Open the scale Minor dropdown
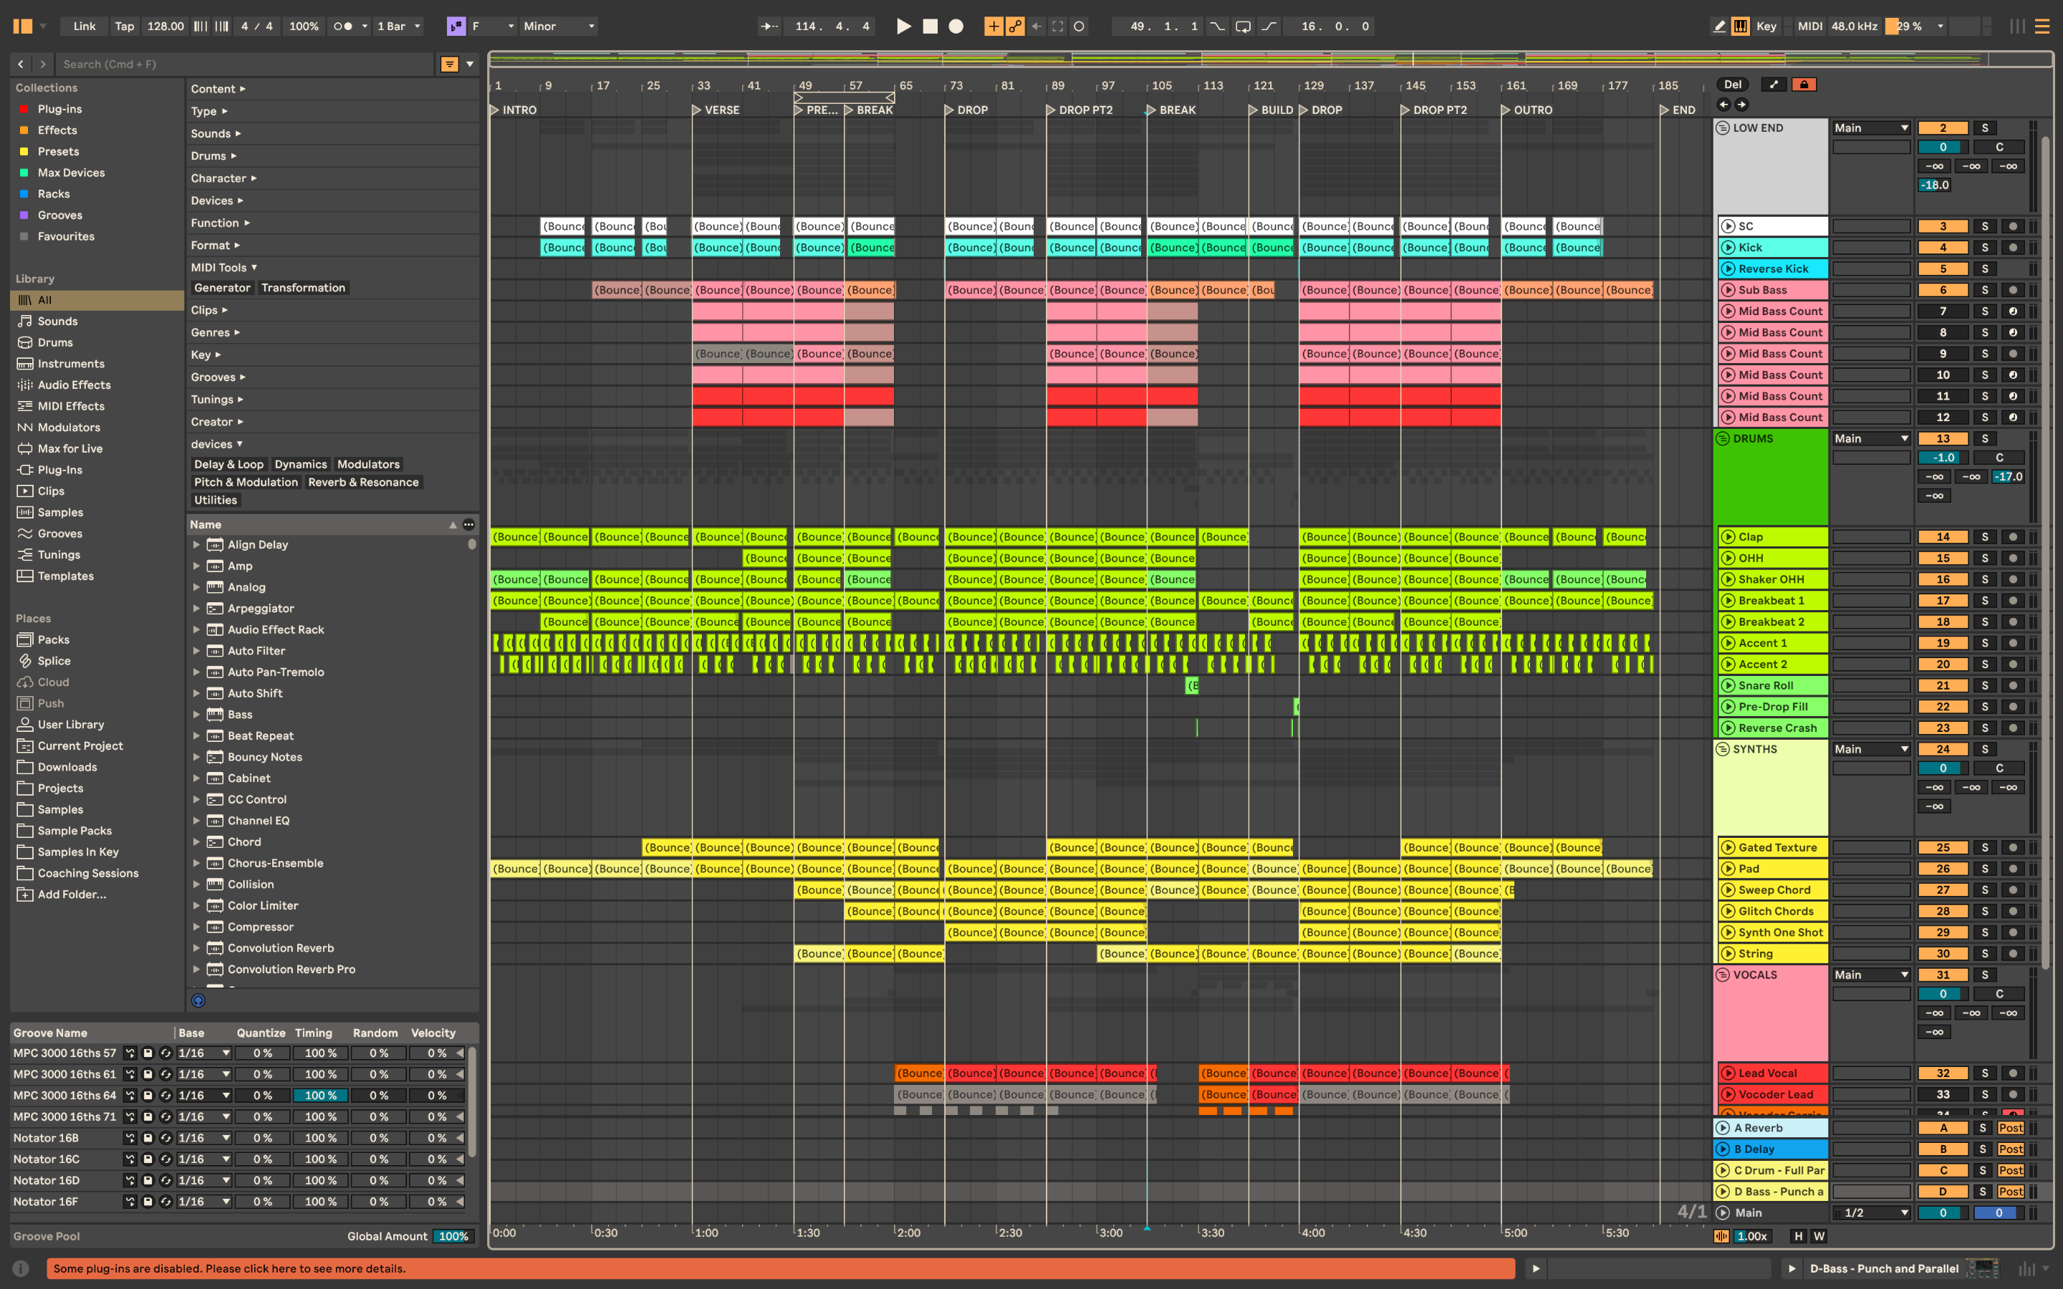Screen dimensions: 2063x1289 559,26
